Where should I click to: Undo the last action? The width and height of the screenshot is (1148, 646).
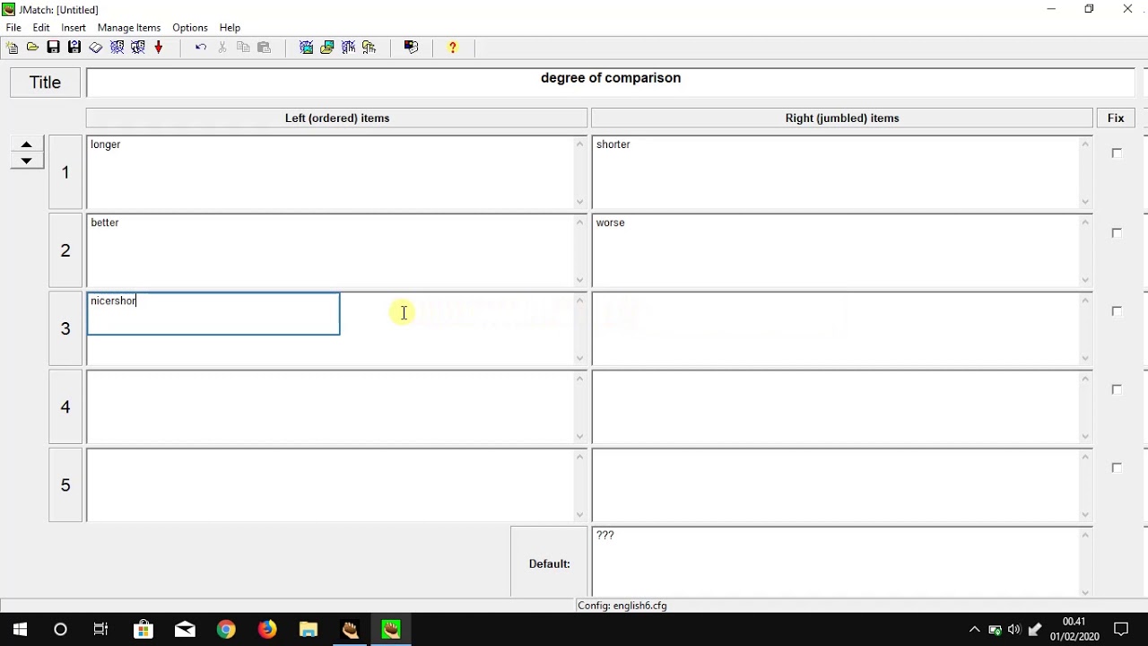coord(201,48)
